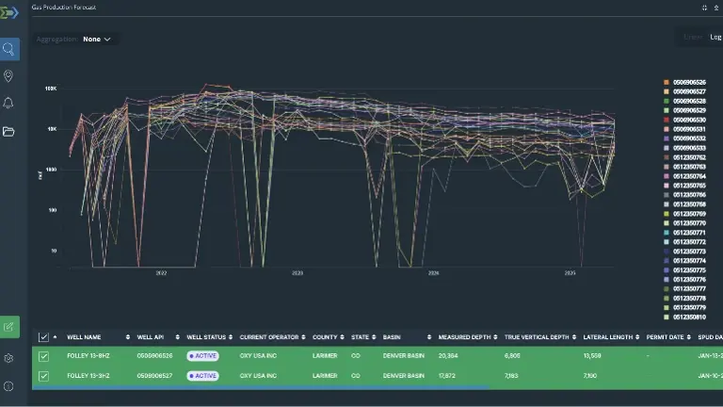Switch the chart scale to Linear
The height and width of the screenshot is (407, 723).
tap(693, 37)
